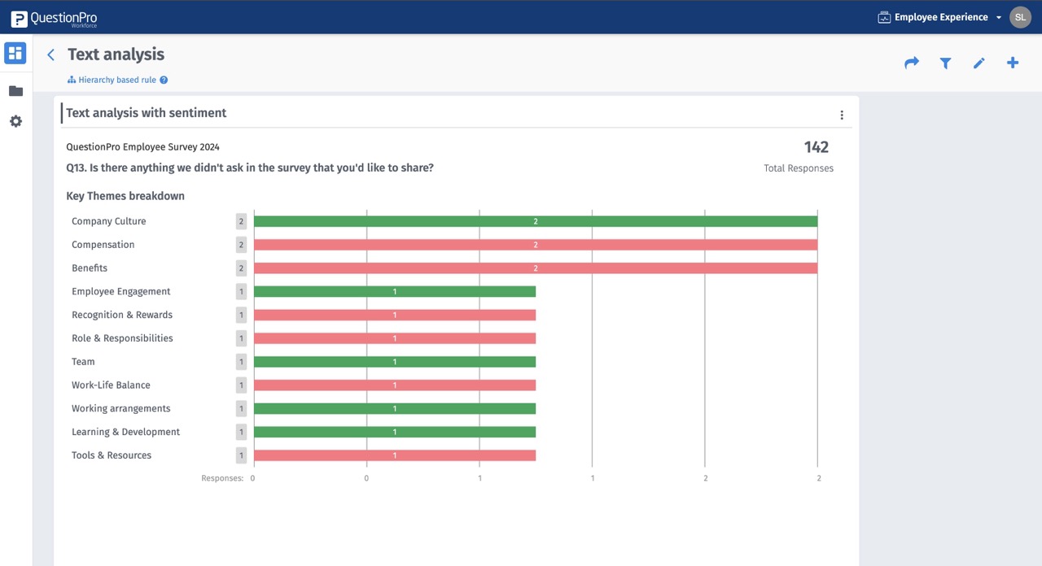Click the Compensation theme label
The width and height of the screenshot is (1042, 566).
pyautogui.click(x=103, y=244)
